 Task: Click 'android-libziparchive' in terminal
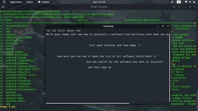[x=21, y=89]
